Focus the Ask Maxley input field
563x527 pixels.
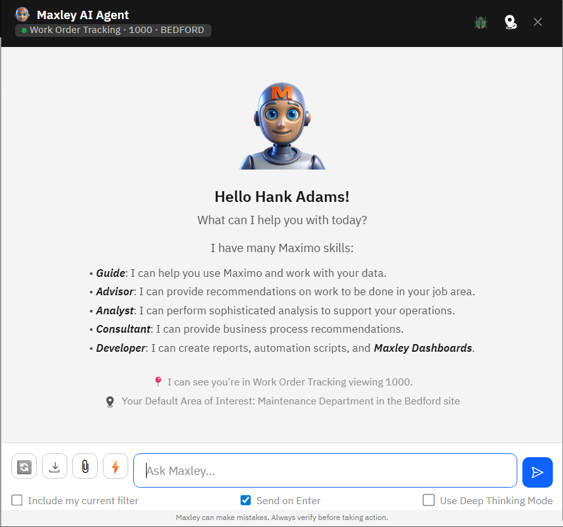tap(325, 470)
